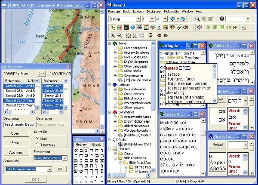Click the OK button next to Commands
The height and width of the screenshot is (185, 258).
60,169
